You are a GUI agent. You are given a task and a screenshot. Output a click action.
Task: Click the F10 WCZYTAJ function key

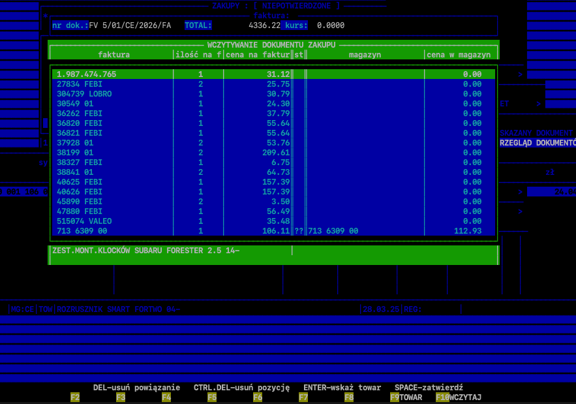point(459,397)
